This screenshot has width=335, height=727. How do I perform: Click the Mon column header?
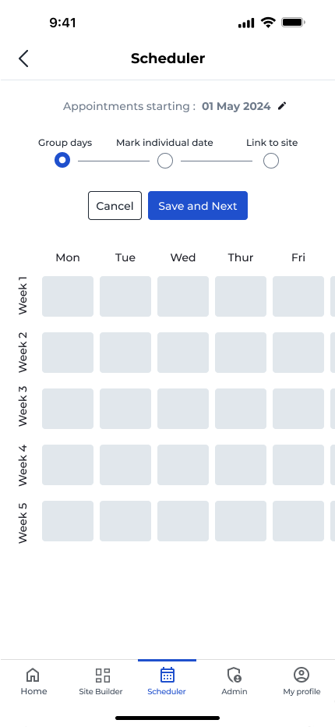click(x=68, y=257)
